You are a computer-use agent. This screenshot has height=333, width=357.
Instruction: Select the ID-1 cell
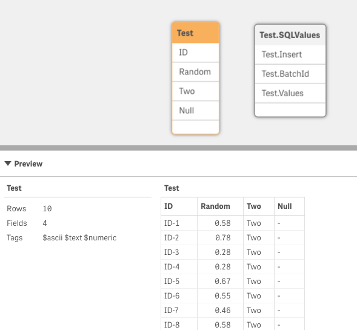179,223
